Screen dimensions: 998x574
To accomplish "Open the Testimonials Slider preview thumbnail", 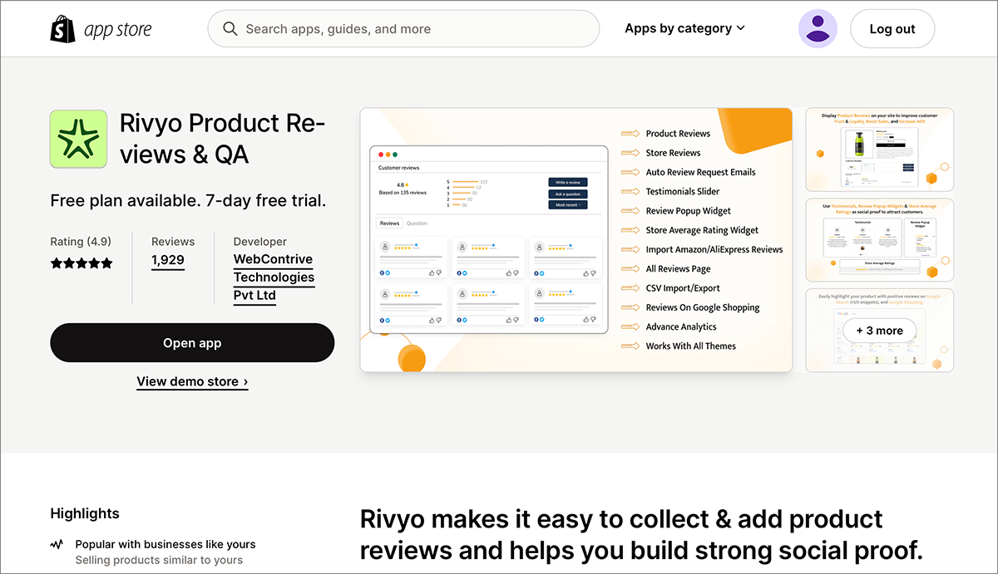I will click(x=879, y=240).
